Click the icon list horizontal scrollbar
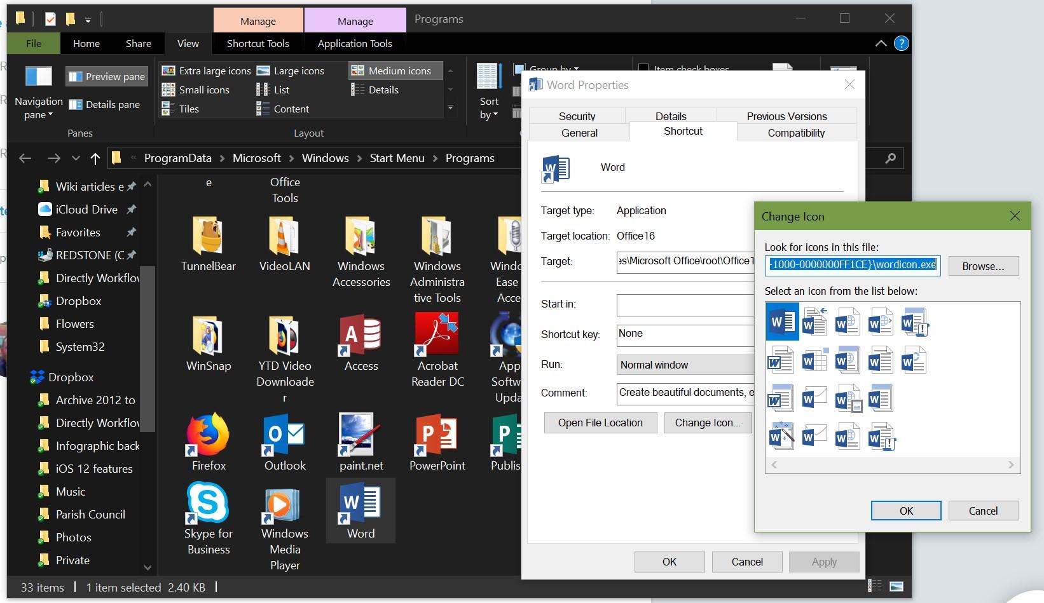 [x=893, y=465]
